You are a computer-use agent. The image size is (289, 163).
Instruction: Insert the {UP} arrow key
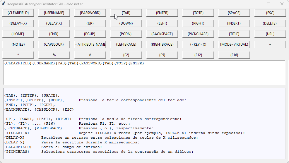(90, 23)
